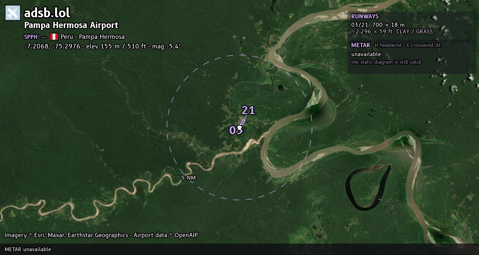The width and height of the screenshot is (479, 255).
Task: Select the Pampa Hermosa Airport heading
Action: (x=71, y=25)
